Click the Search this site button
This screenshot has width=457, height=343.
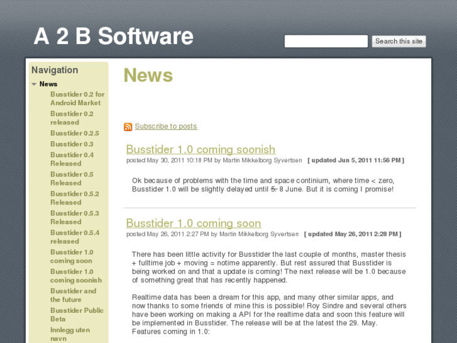point(399,41)
